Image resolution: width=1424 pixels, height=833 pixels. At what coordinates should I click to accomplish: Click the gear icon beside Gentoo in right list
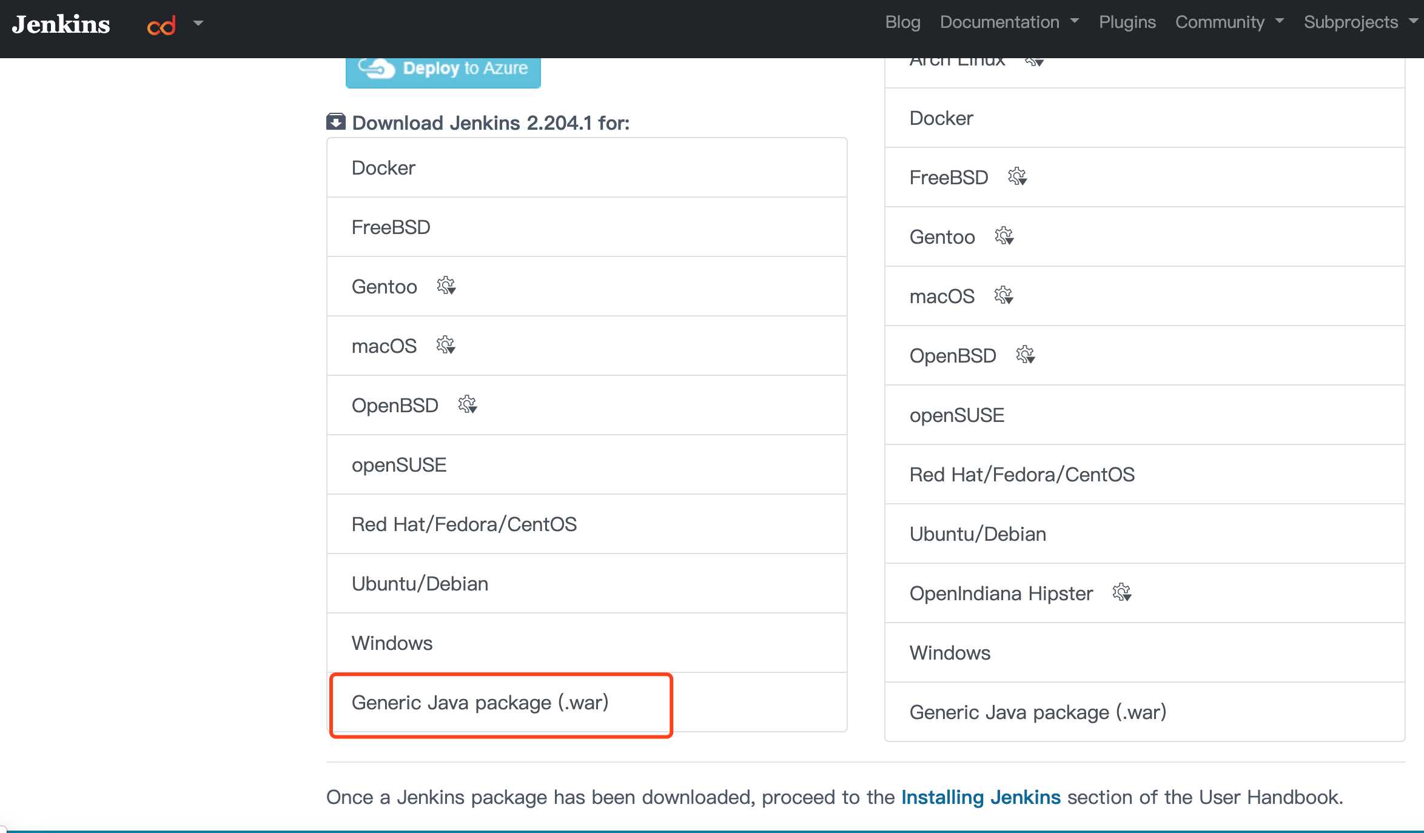click(x=1004, y=236)
